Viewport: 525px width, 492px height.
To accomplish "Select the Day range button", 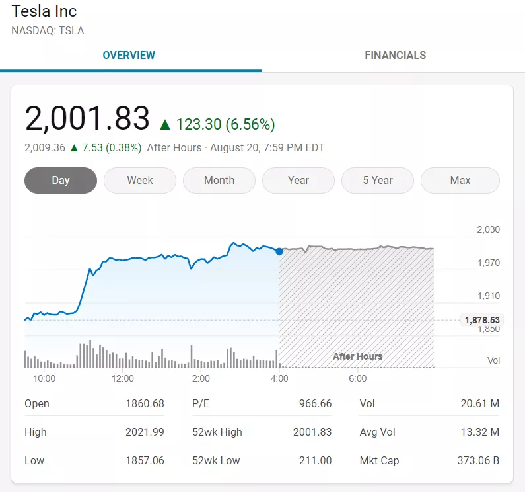I will click(61, 181).
